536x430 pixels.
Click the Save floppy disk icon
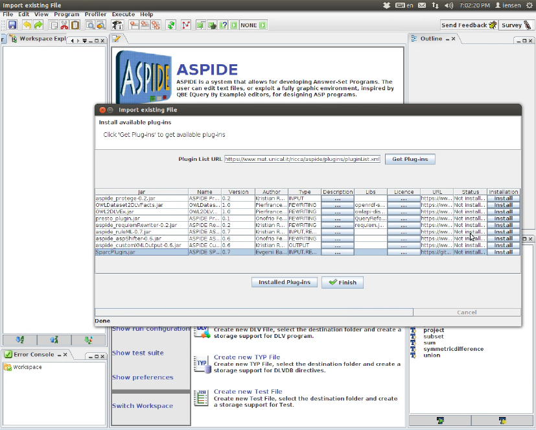tap(12, 25)
